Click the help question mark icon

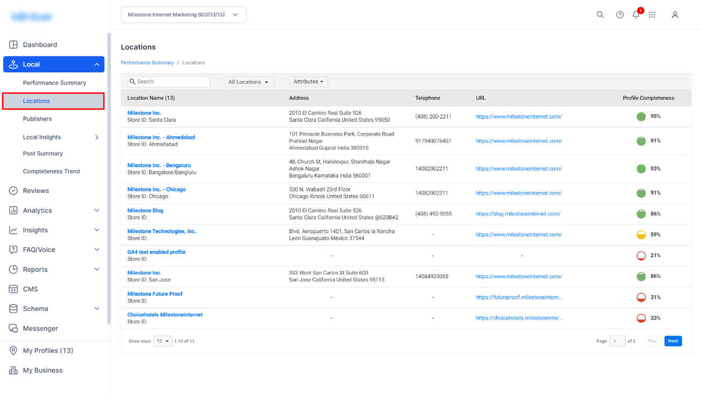(620, 15)
